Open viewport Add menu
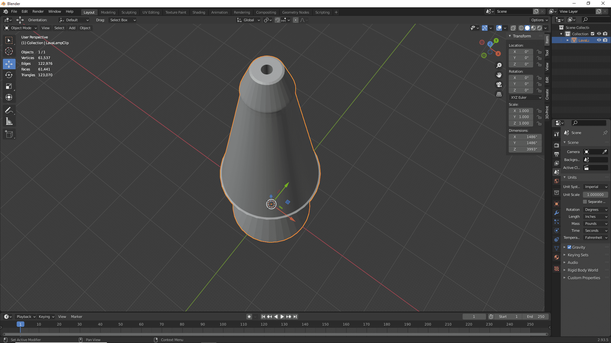Image resolution: width=611 pixels, height=343 pixels. [x=72, y=28]
